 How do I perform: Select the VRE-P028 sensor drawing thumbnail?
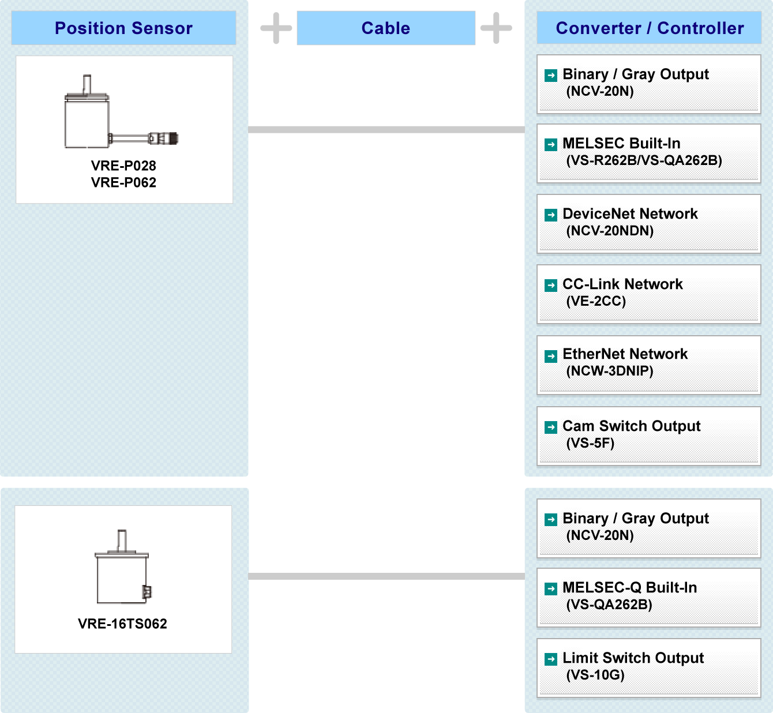click(x=121, y=112)
